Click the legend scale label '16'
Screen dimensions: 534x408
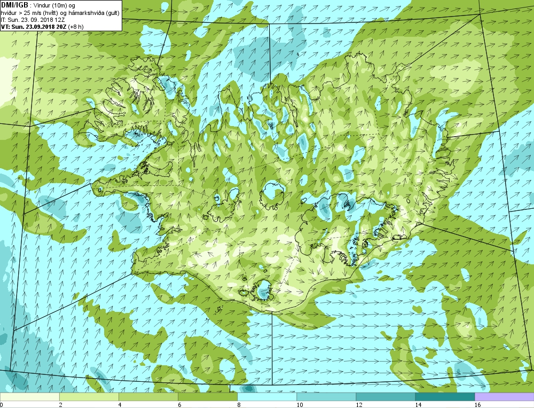click(x=477, y=405)
